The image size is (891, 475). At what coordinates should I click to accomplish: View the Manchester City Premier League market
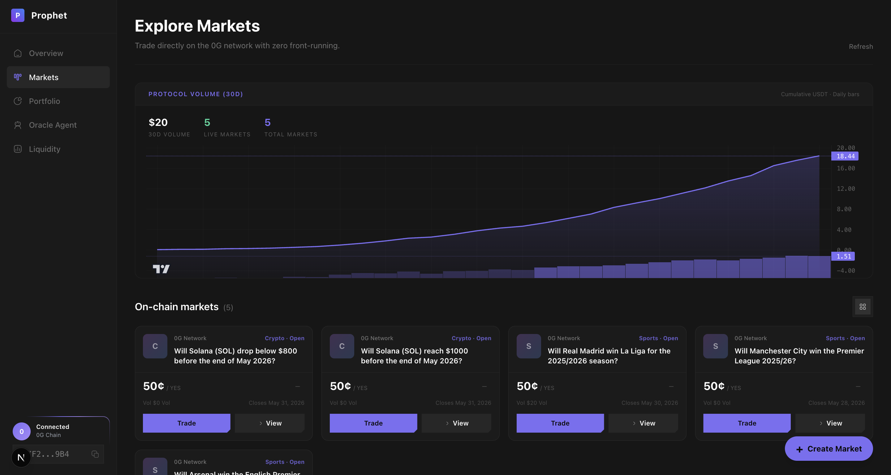click(x=830, y=423)
